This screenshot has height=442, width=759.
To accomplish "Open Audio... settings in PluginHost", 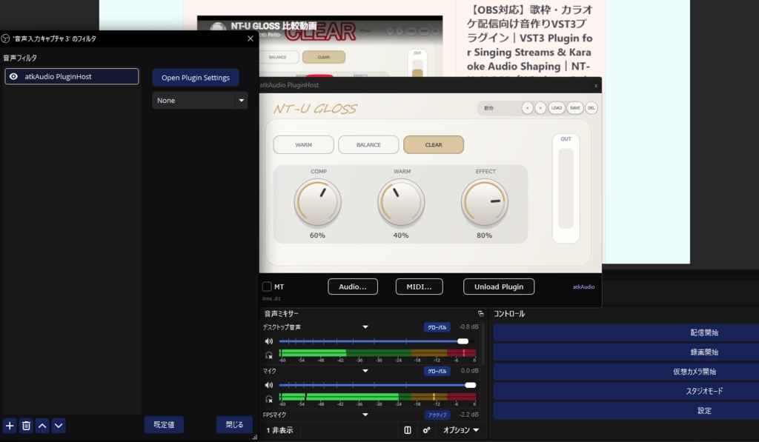I will [352, 287].
